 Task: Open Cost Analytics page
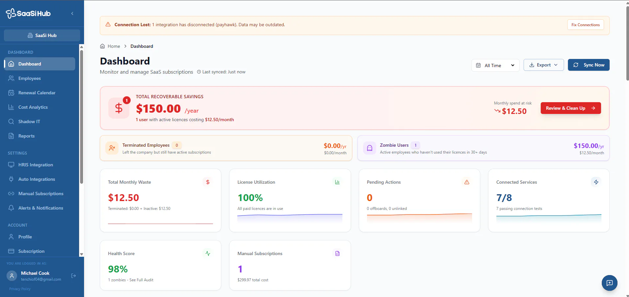(x=39, y=107)
